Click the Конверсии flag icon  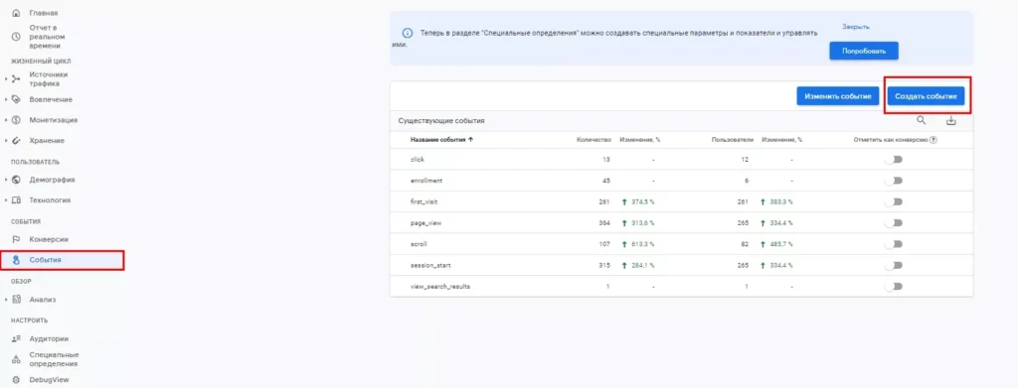coord(16,239)
